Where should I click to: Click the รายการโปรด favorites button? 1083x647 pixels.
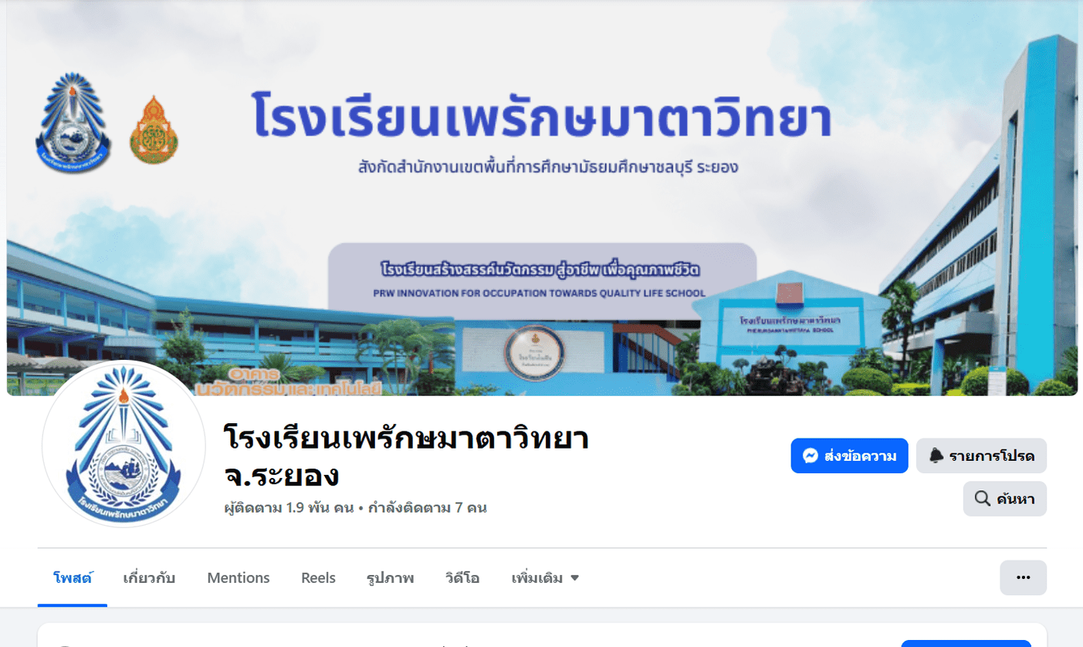coord(981,456)
